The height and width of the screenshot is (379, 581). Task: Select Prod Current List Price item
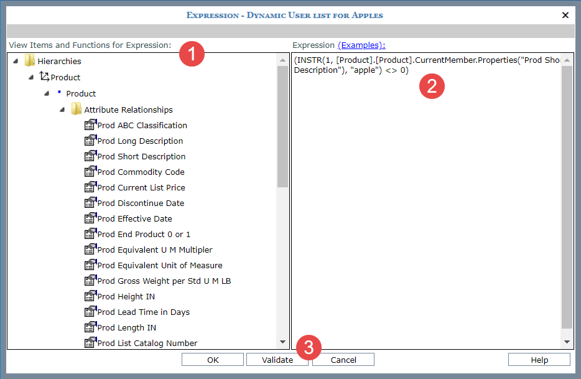pyautogui.click(x=141, y=187)
